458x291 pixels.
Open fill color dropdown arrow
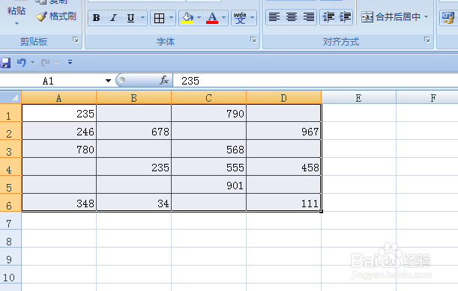coord(199,18)
